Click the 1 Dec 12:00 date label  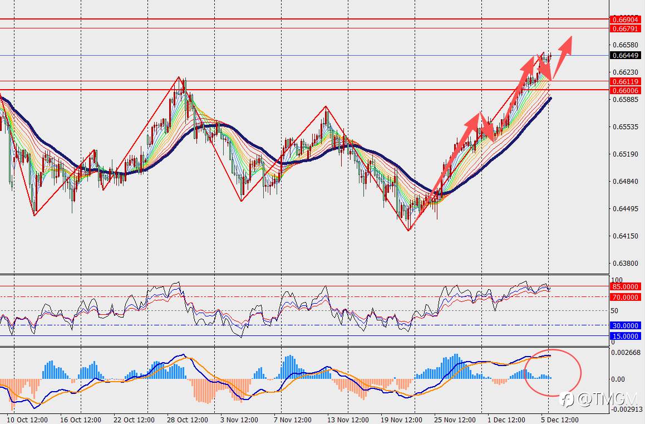506,420
